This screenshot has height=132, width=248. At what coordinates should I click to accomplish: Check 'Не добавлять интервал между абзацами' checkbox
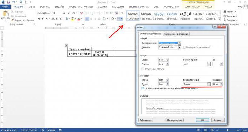click(143, 88)
